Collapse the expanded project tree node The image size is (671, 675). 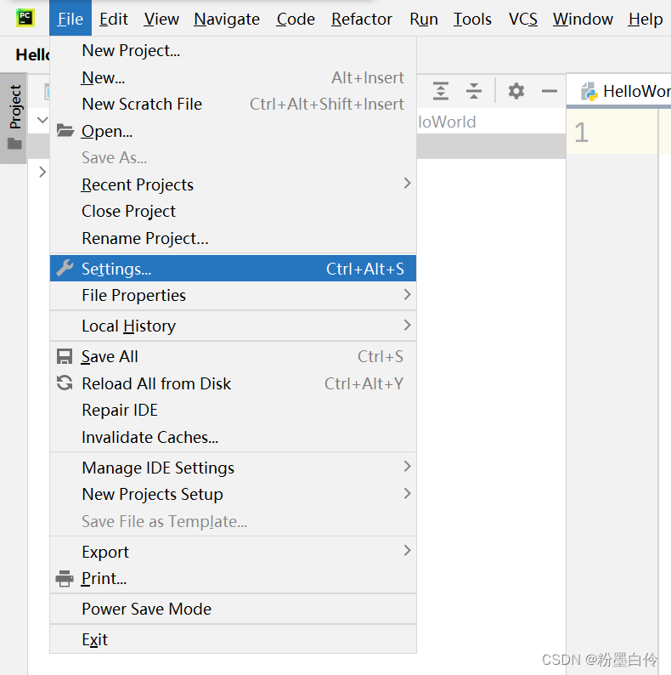point(42,120)
